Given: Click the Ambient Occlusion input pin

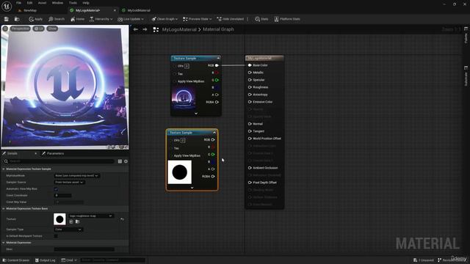Looking at the screenshot, I should (x=250, y=168).
